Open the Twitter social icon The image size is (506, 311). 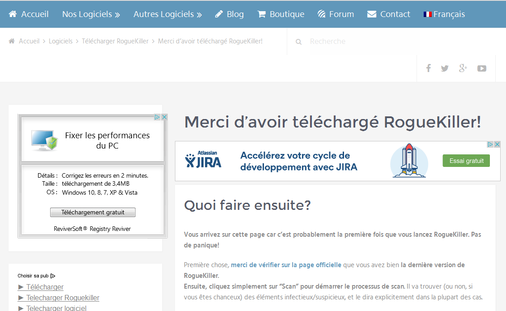(444, 68)
